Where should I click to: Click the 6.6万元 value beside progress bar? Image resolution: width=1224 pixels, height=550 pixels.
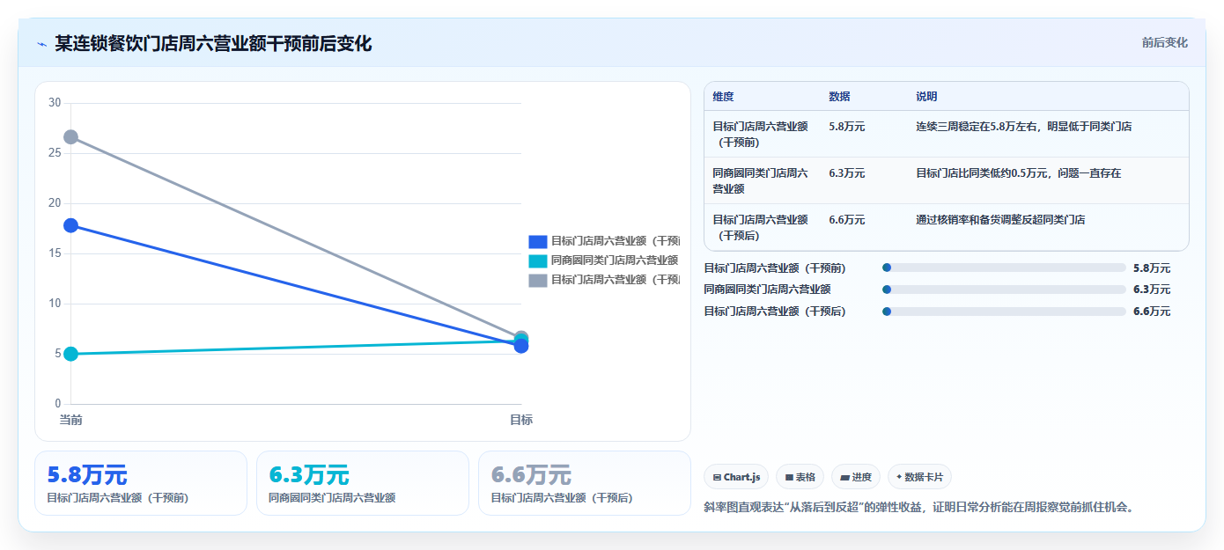1152,312
